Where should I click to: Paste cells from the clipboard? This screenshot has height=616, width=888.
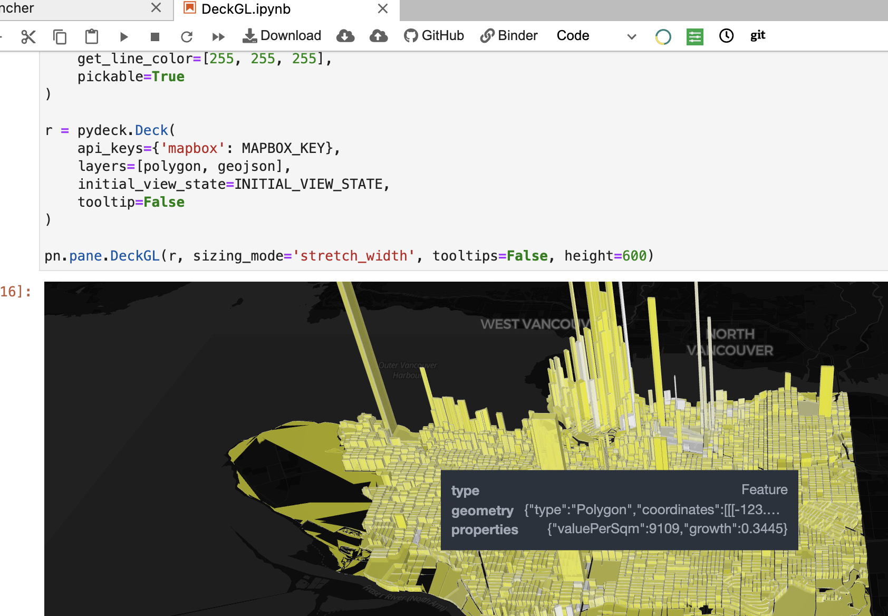[x=92, y=36]
